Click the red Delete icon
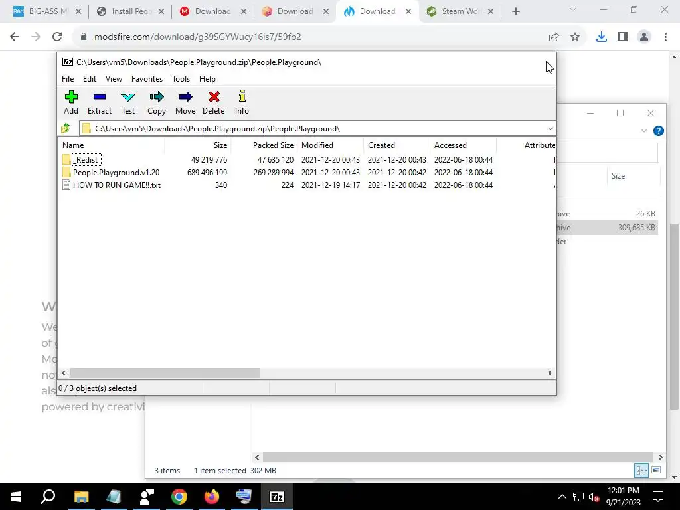 (214, 97)
